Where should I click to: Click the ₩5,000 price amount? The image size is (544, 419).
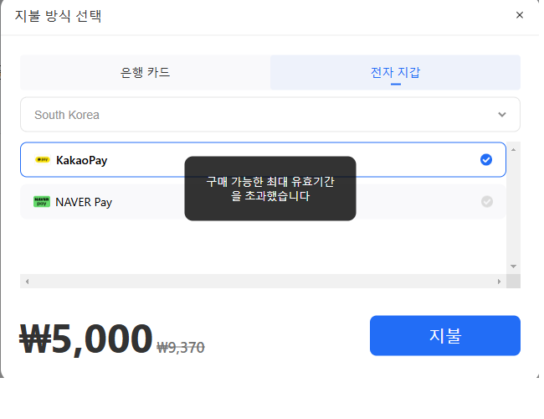[85, 339]
